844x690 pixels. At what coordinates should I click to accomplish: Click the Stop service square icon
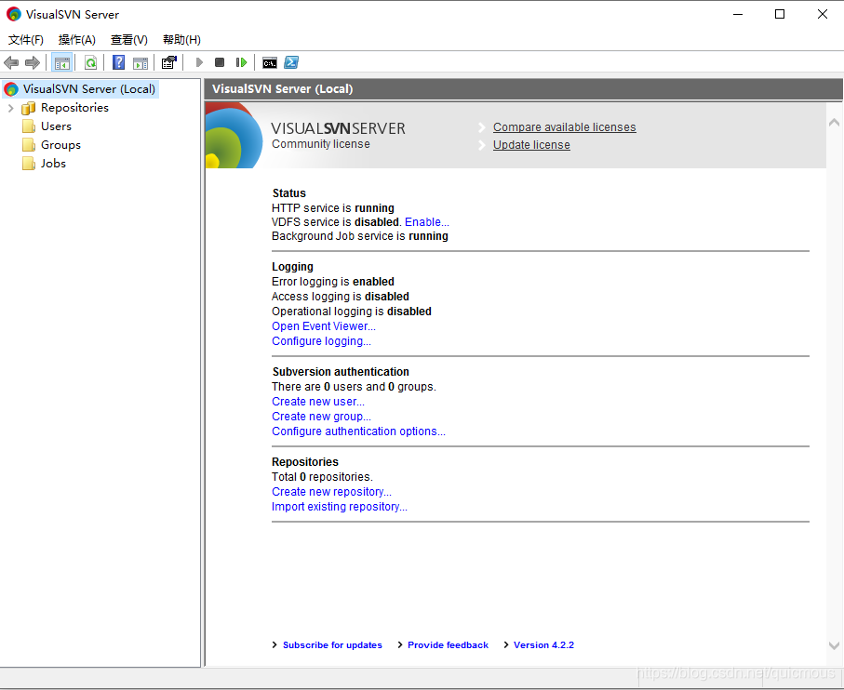(220, 62)
